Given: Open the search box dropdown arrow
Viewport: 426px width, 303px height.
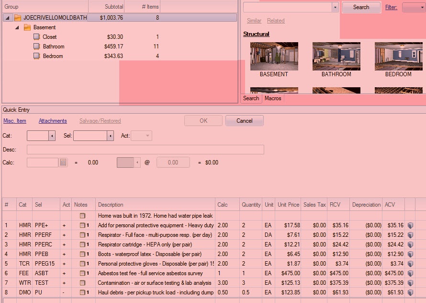Looking at the screenshot, I should point(335,7).
